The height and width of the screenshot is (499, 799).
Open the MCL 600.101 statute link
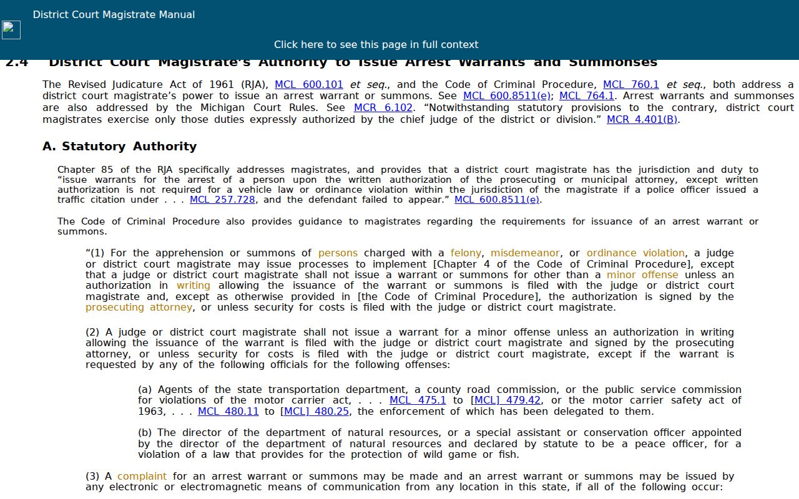click(x=309, y=85)
